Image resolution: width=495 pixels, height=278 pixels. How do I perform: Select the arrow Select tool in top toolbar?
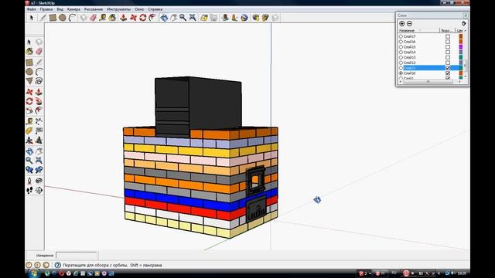tap(31, 18)
